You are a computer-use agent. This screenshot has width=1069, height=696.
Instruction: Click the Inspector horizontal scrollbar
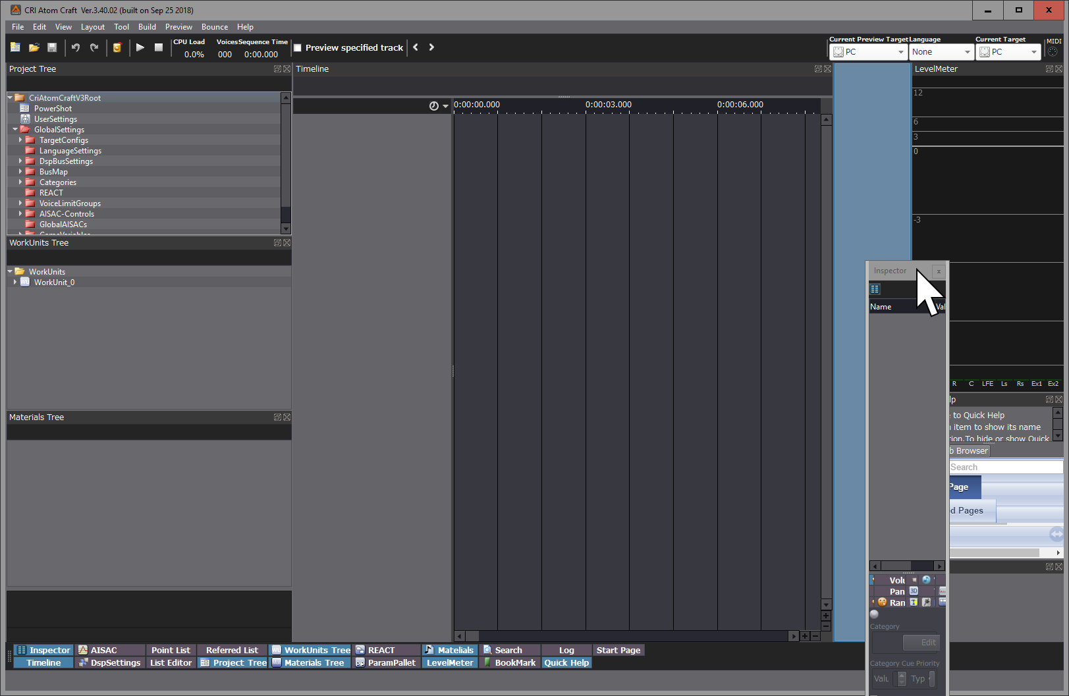[907, 566]
